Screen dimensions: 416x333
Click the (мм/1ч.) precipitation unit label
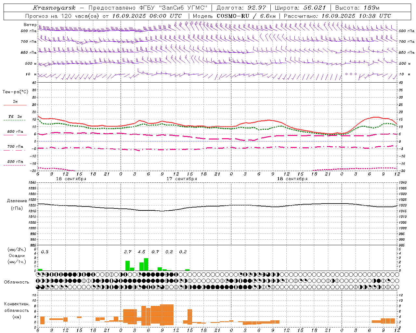pos(17,262)
